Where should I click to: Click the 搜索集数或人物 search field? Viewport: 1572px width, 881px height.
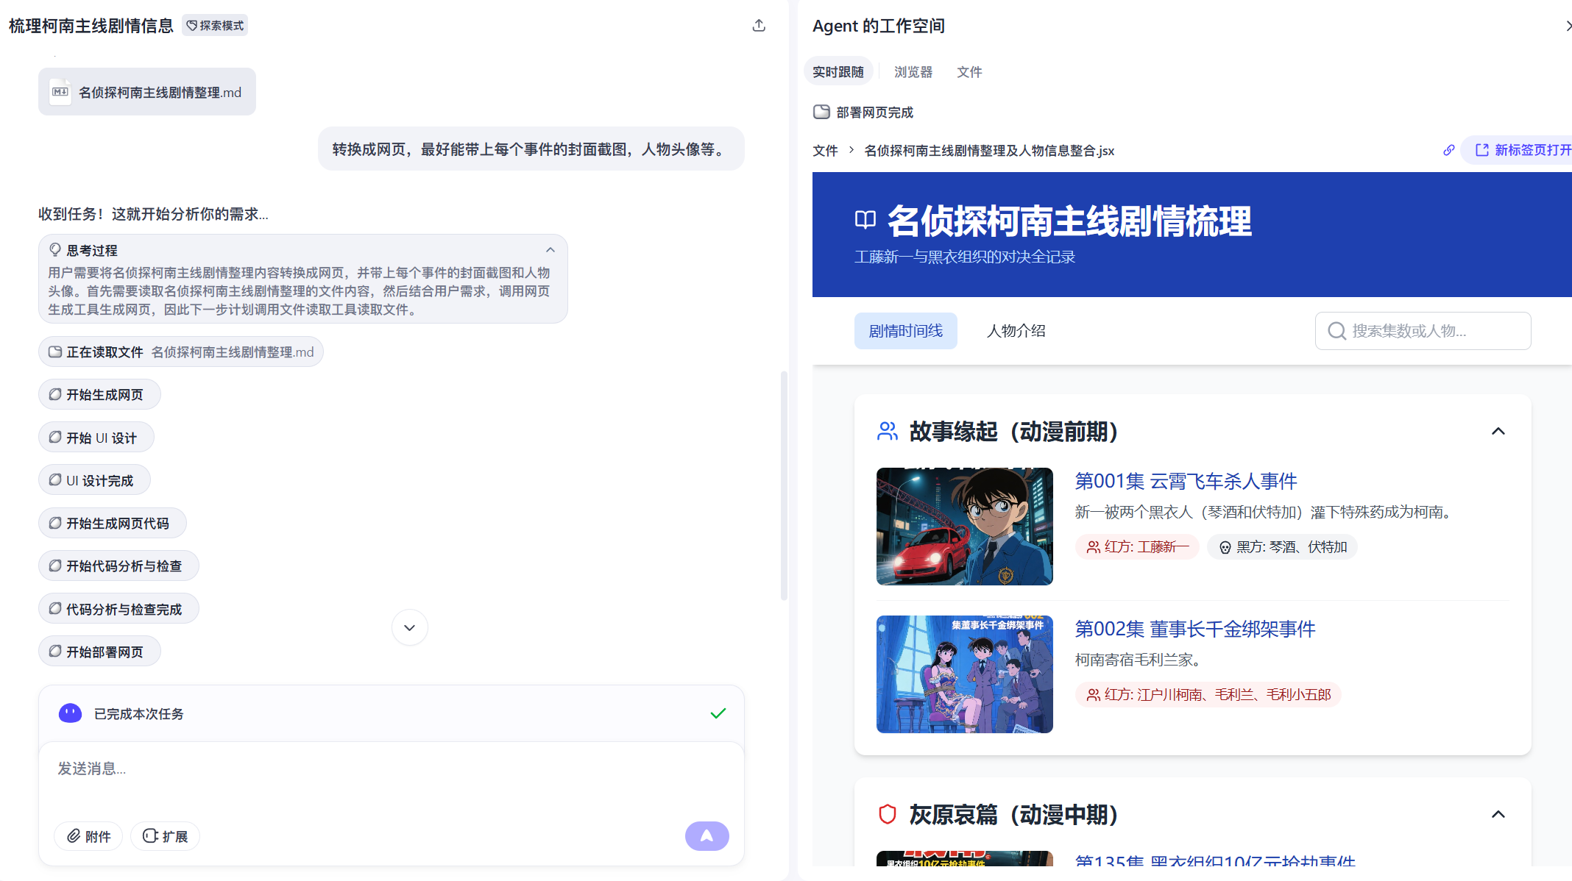click(x=1423, y=331)
